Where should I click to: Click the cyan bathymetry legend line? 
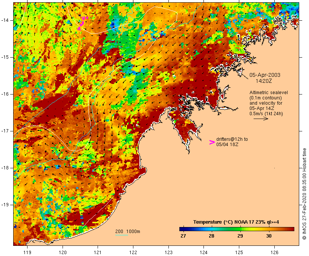pos(122,235)
